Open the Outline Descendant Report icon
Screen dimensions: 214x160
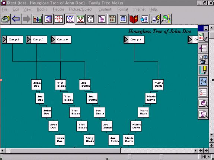(x=102, y=19)
